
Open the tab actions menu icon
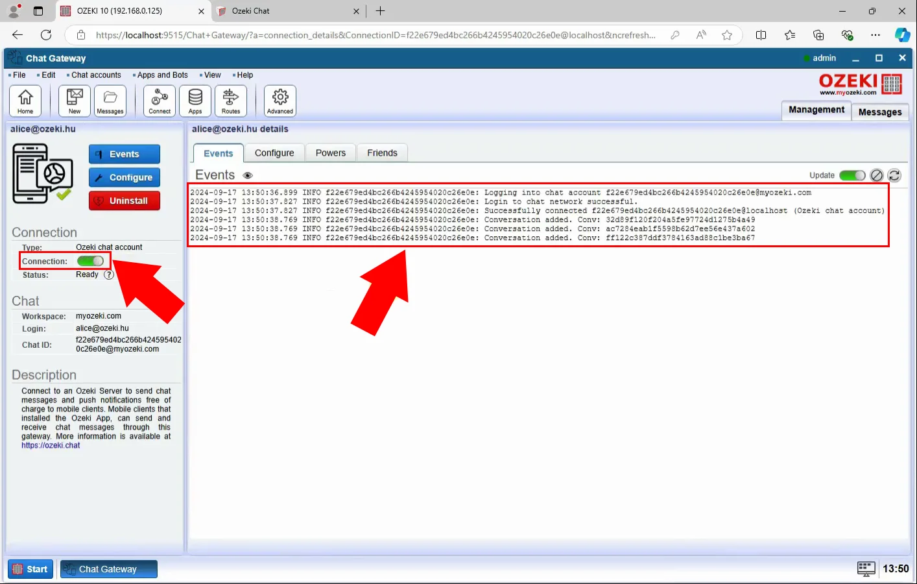coord(38,11)
